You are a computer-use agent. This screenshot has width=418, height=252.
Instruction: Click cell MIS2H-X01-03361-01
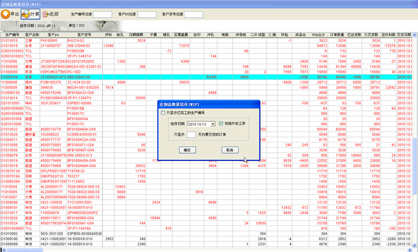tap(84, 66)
